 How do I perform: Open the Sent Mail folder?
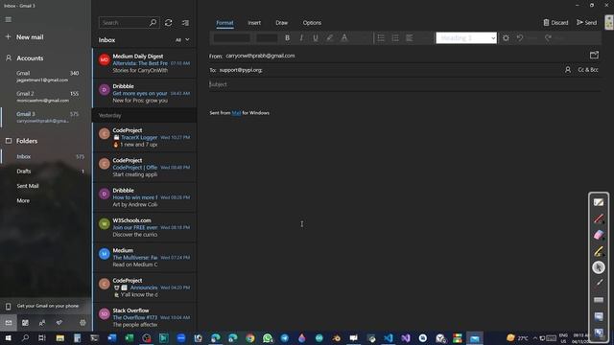point(45,186)
